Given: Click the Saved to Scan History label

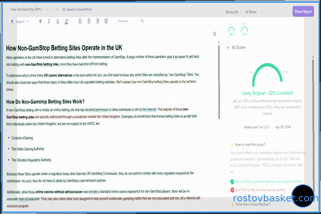Looking at the screenshot, I should [79, 9].
